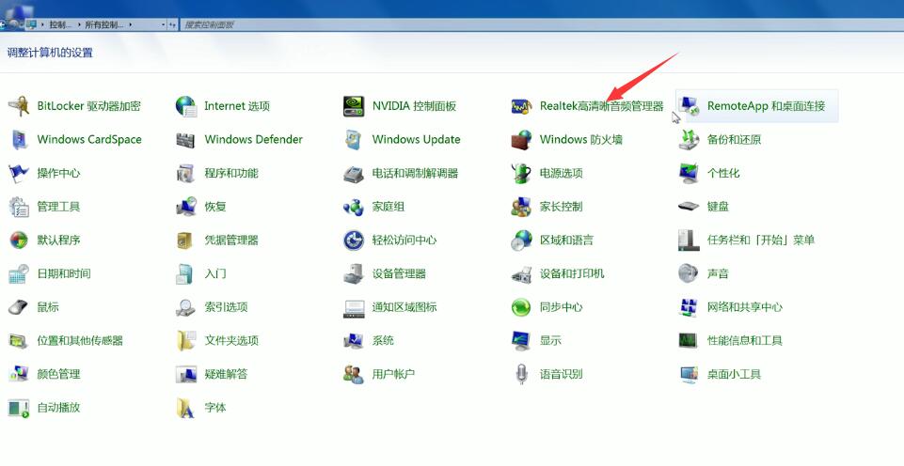Open 同步中心

[547, 307]
